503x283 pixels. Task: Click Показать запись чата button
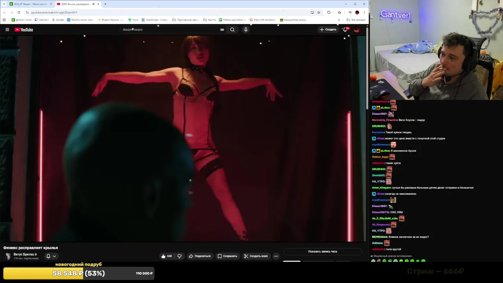tap(322, 252)
